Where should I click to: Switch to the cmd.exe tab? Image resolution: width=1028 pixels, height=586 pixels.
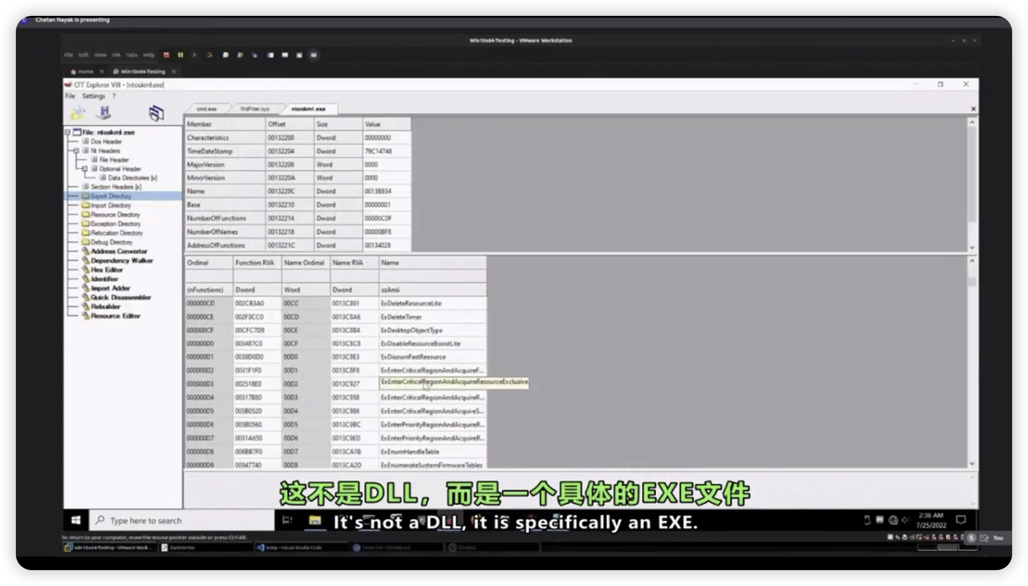pos(206,109)
